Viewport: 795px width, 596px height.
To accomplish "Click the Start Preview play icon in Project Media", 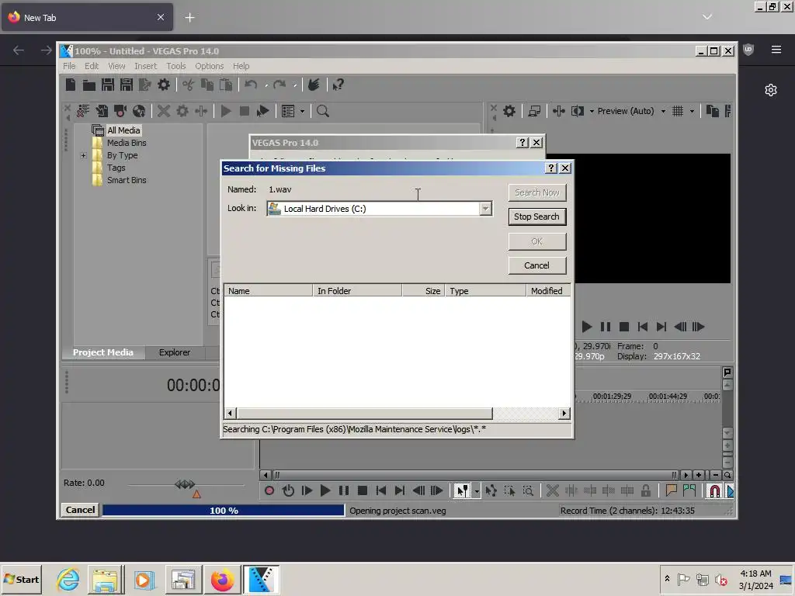I will click(226, 111).
